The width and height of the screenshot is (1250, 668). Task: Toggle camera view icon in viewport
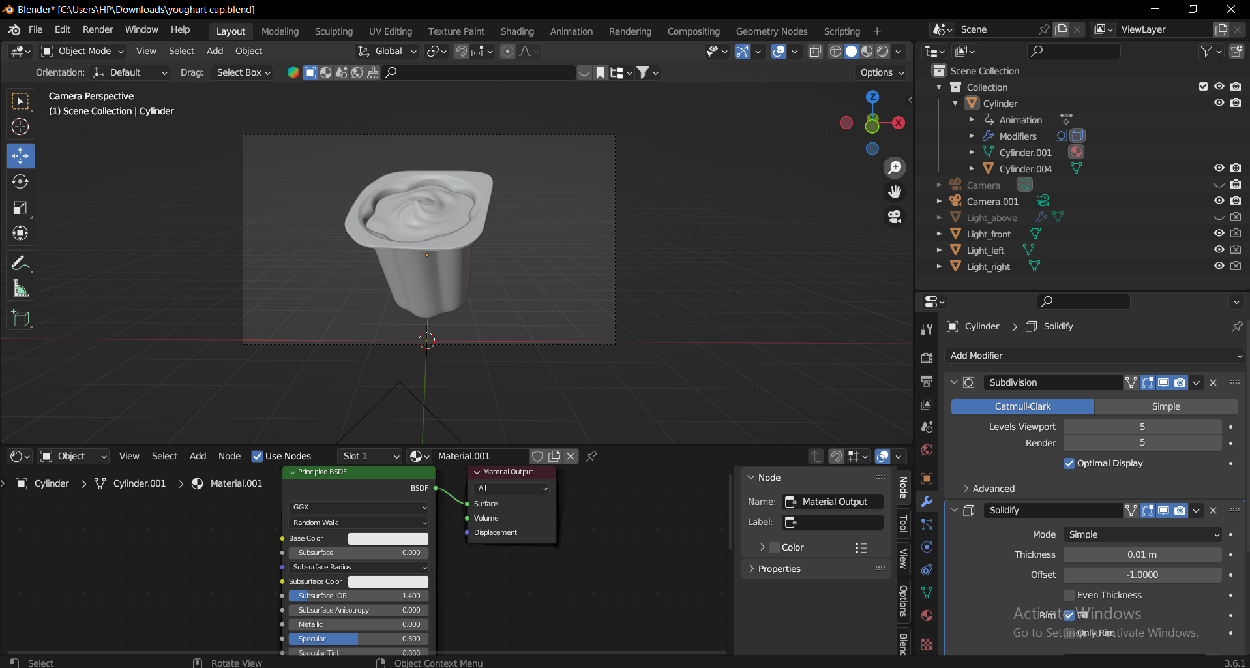(x=895, y=216)
